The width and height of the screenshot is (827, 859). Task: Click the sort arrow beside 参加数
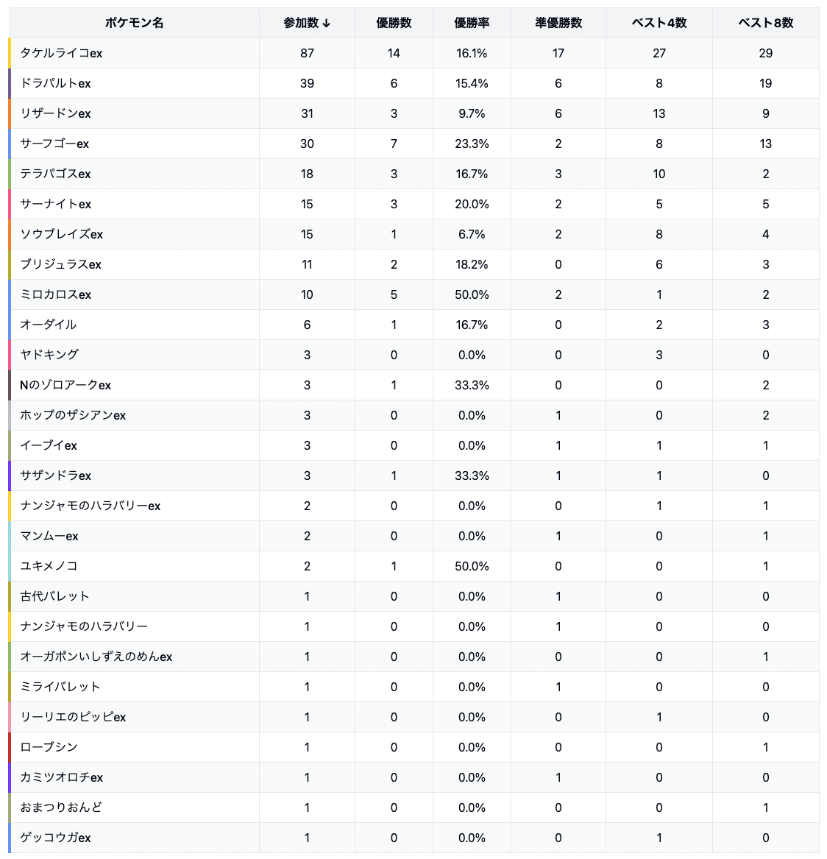(327, 24)
